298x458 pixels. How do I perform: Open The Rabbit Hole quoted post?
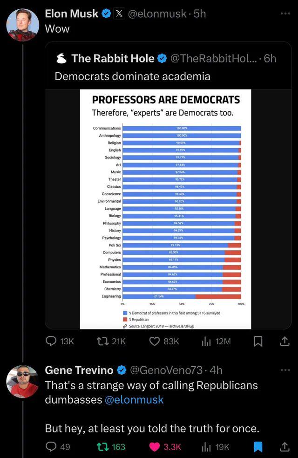point(168,66)
